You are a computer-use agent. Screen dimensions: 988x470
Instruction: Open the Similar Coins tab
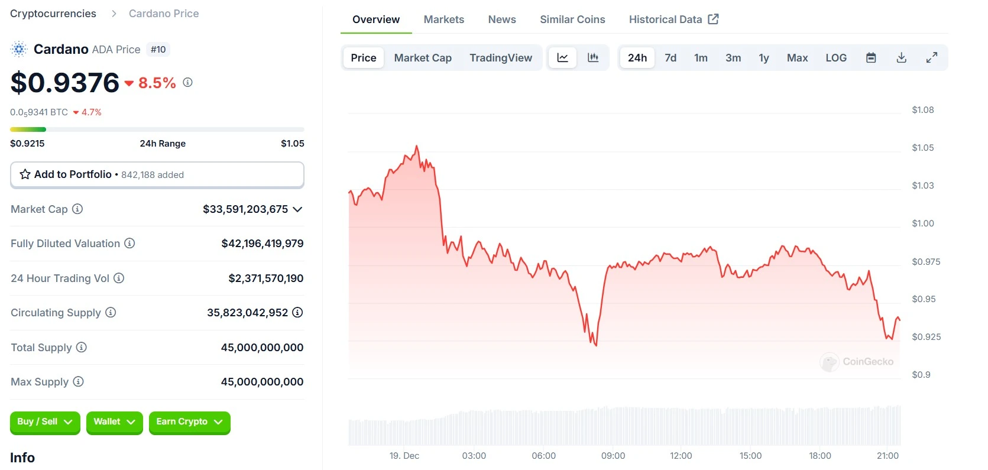point(572,20)
